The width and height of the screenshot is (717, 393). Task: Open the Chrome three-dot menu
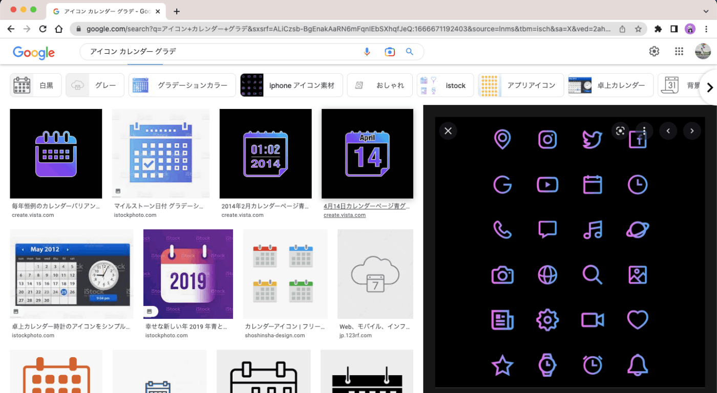tap(706, 29)
